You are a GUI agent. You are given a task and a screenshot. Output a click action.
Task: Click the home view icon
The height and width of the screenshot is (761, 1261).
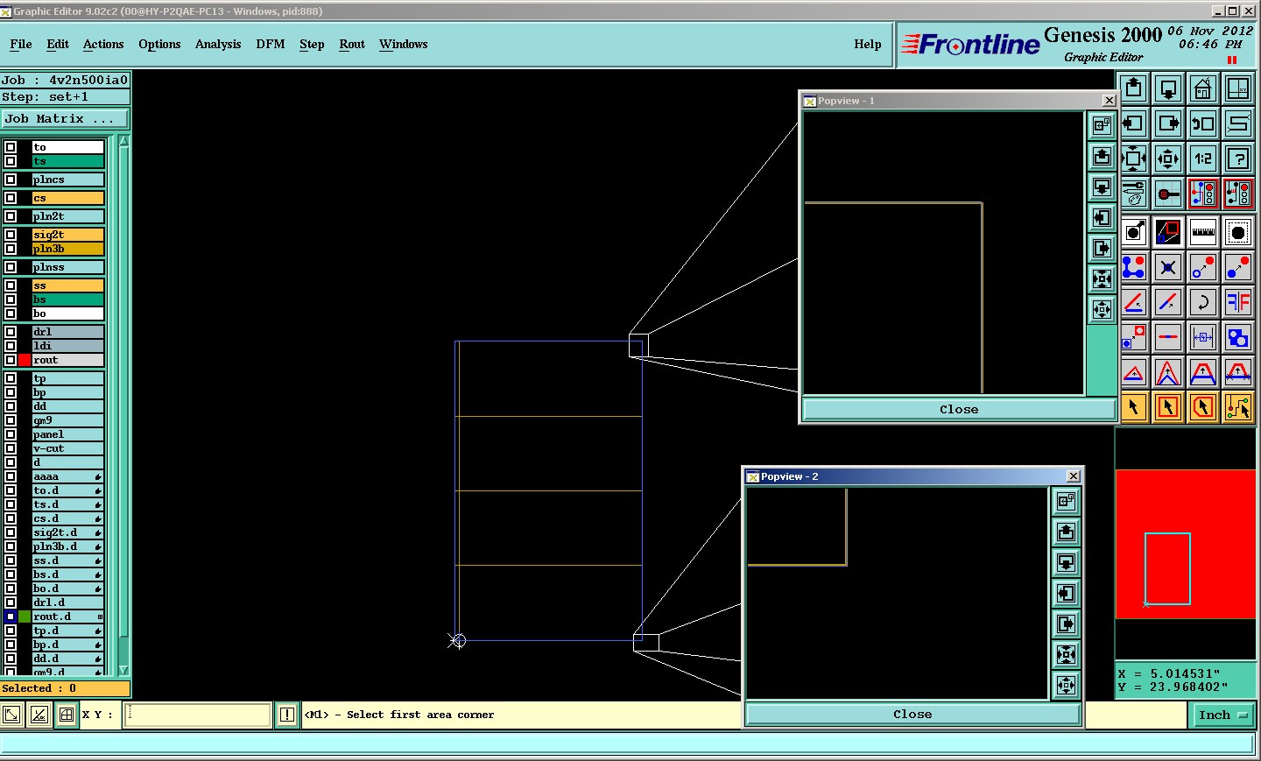point(1203,88)
